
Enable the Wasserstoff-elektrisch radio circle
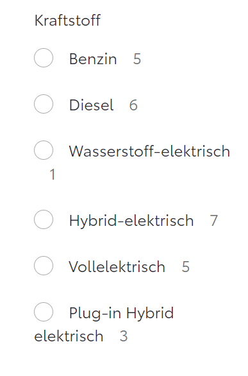tap(44, 150)
